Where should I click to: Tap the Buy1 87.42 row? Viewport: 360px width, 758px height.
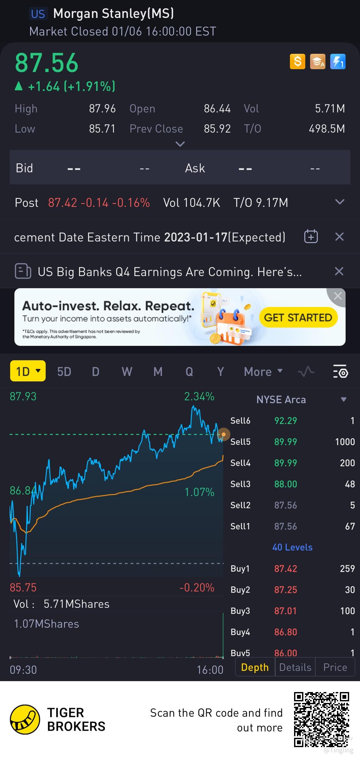(292, 568)
